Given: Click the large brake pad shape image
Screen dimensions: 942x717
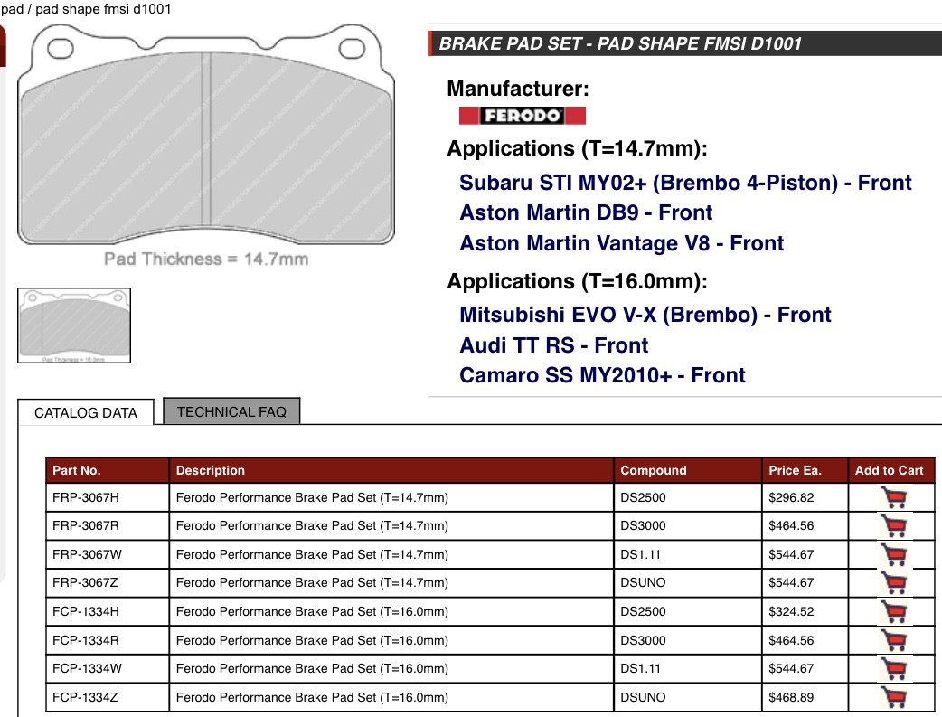Looking at the screenshot, I should [x=206, y=136].
